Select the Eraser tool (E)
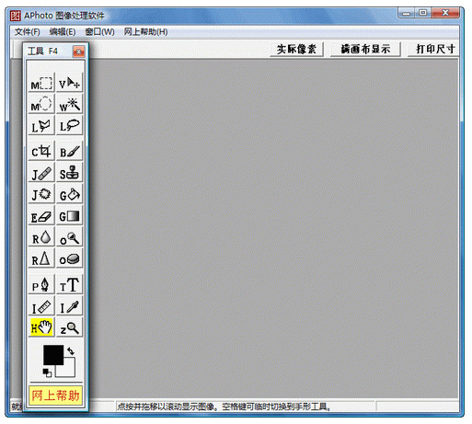472x424 pixels. tap(41, 215)
